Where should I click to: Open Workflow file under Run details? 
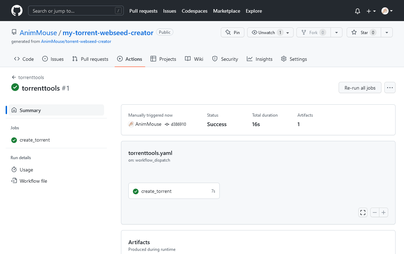point(29,181)
